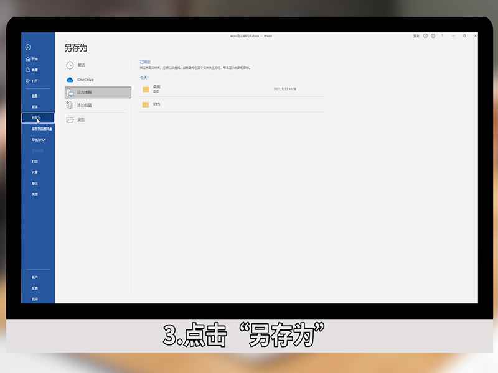Collapse the 今天 (Today) folder group
Image resolution: width=498 pixels, height=373 pixels.
(143, 76)
